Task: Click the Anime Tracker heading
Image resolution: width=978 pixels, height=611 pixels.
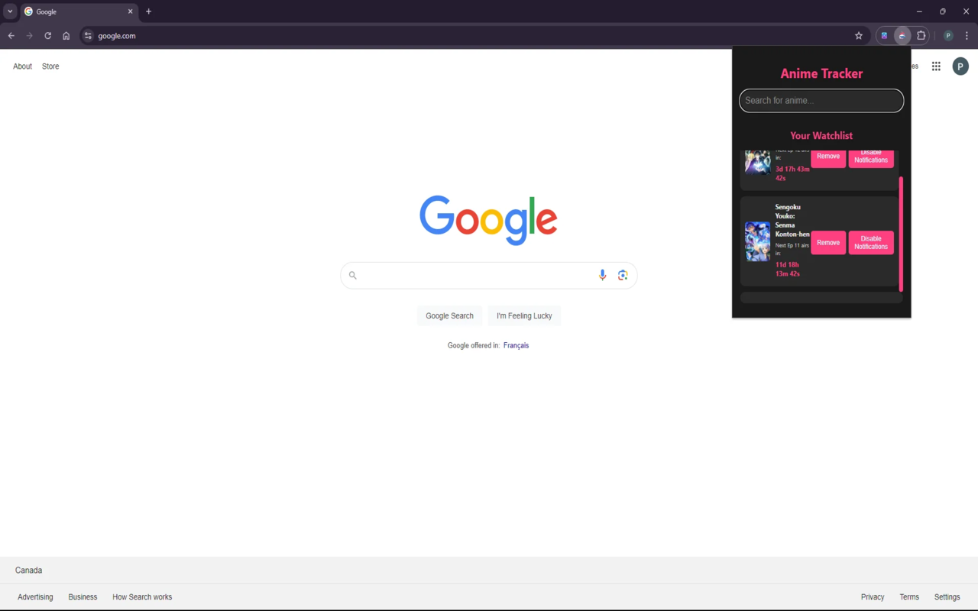Action: pos(821,73)
